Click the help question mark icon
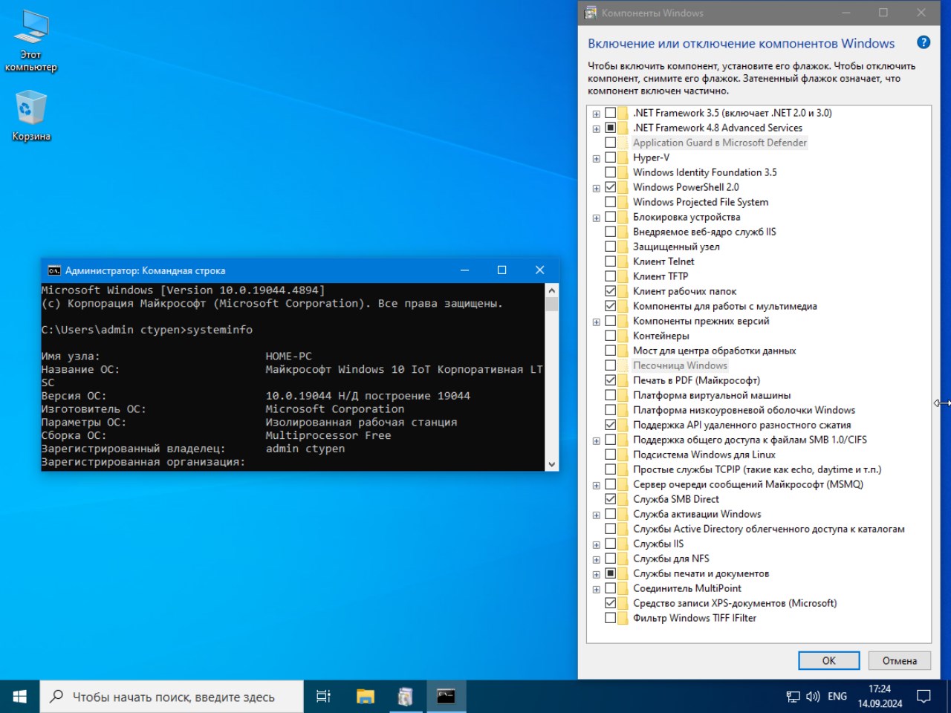The width and height of the screenshot is (951, 713). pyautogui.click(x=924, y=42)
